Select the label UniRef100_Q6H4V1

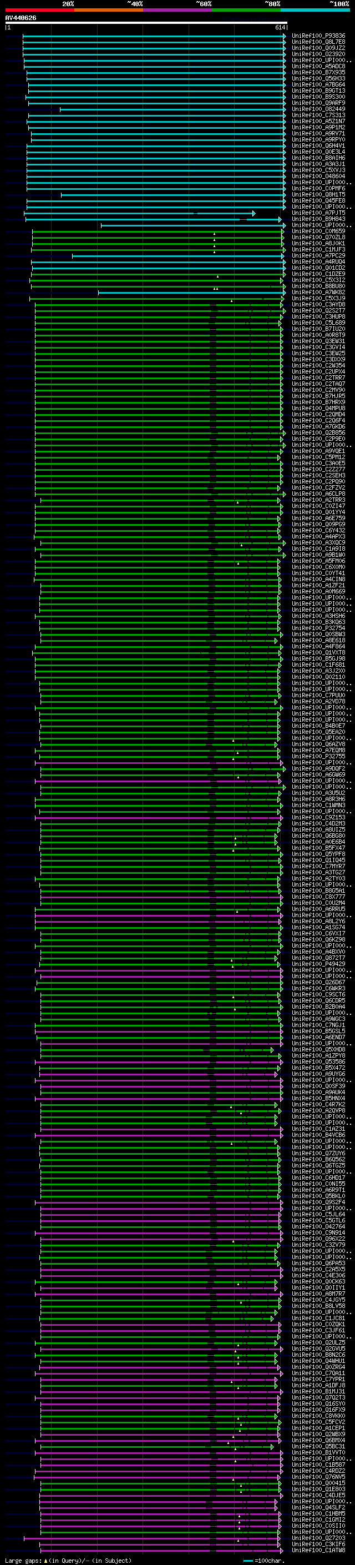click(318, 146)
